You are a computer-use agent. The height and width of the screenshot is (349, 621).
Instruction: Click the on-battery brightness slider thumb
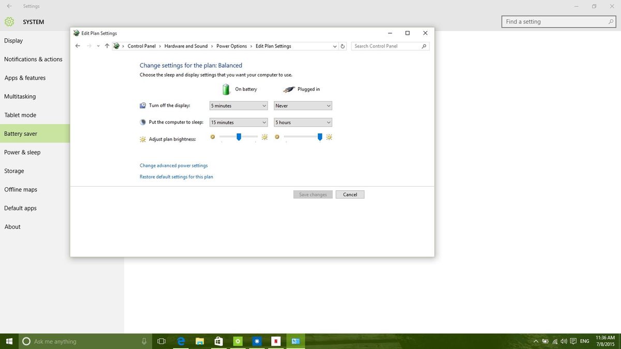pyautogui.click(x=239, y=137)
